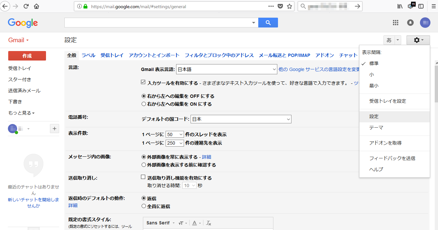
Task: Open the 受信トレイ link in sidebar
Action: 20,68
